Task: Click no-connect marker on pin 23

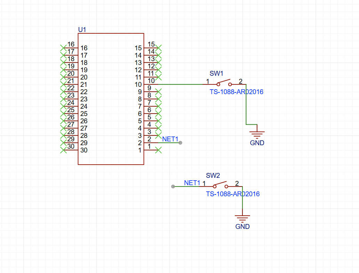Action: (63, 99)
